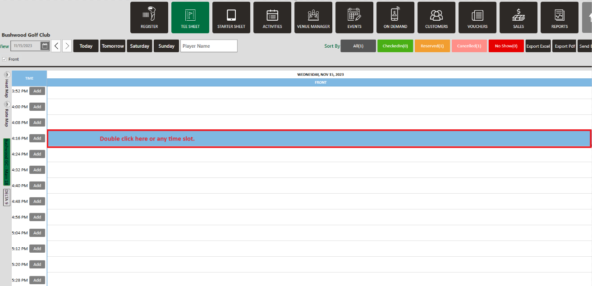Screen dimensions: 592x286
Task: Go to the previous day arrow
Action: click(56, 46)
